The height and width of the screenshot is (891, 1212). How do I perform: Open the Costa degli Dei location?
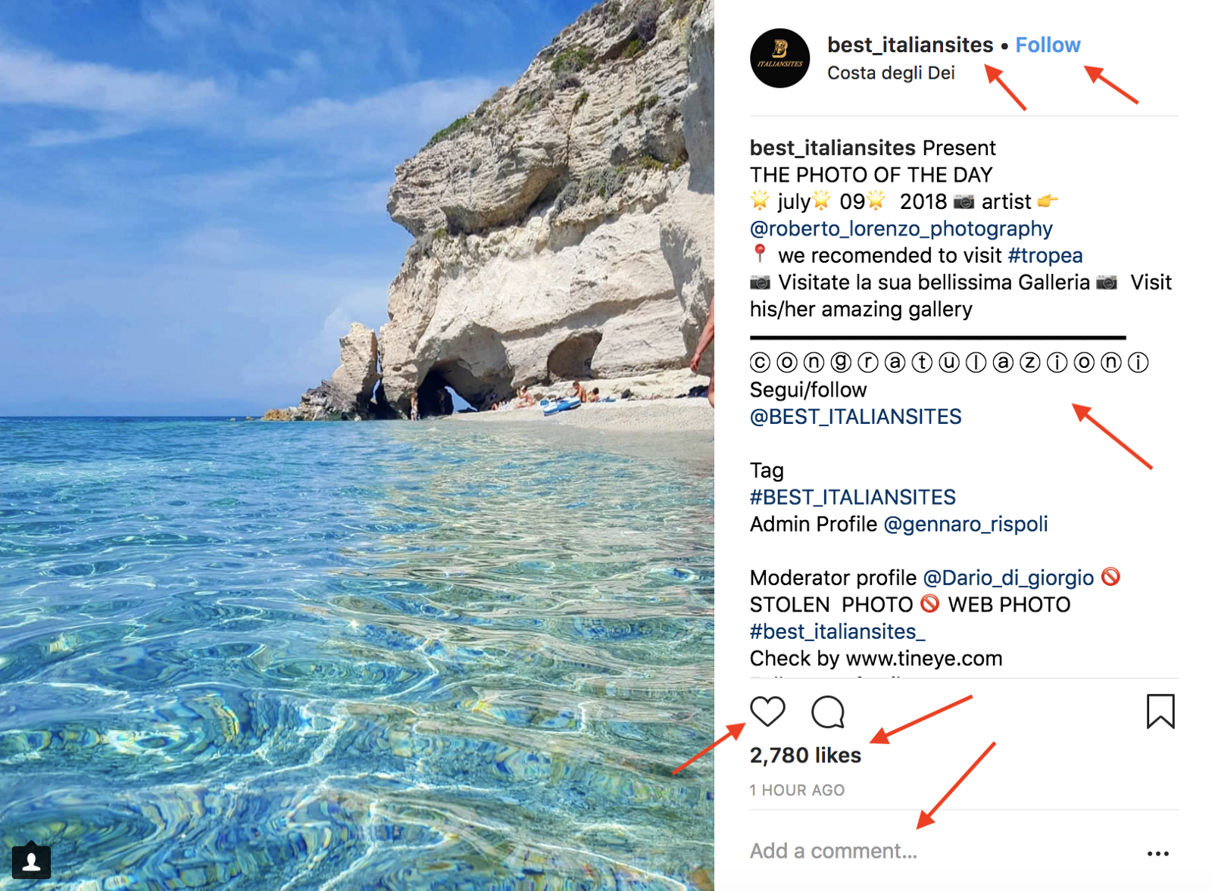pyautogui.click(x=891, y=73)
